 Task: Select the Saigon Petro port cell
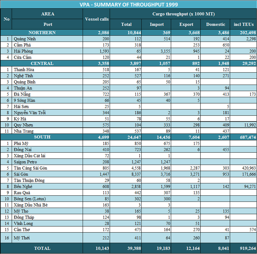tap(25, 162)
